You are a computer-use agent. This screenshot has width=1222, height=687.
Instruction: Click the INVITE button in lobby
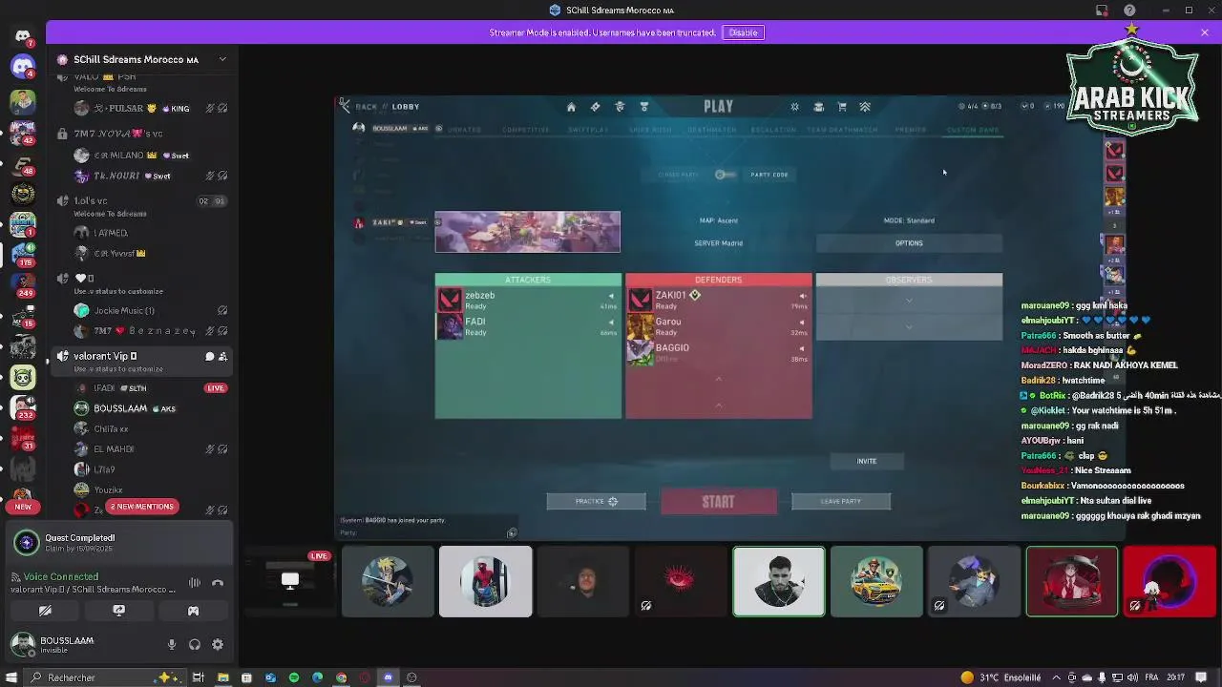pyautogui.click(x=866, y=461)
